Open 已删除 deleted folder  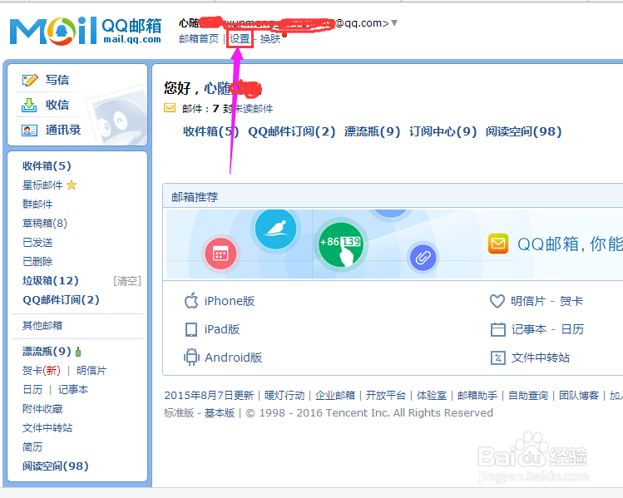pyautogui.click(x=37, y=261)
